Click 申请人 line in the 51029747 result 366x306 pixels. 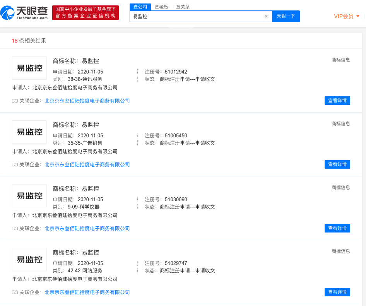coord(65,279)
